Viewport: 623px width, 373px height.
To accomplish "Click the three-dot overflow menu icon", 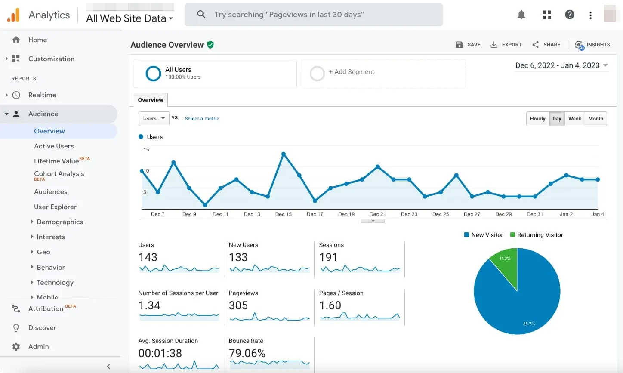I will tap(590, 15).
